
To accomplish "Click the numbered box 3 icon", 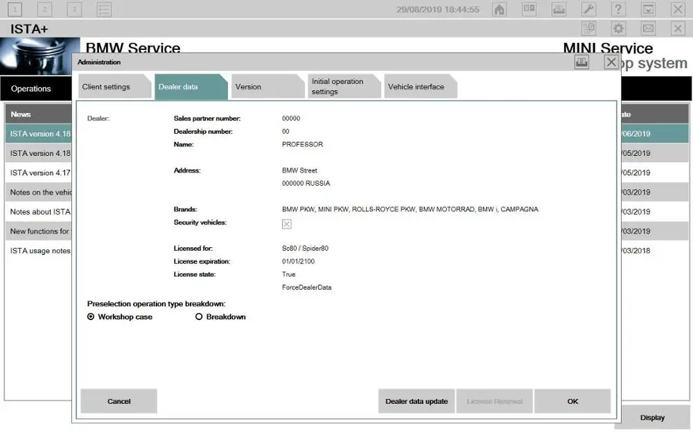I will (x=74, y=9).
